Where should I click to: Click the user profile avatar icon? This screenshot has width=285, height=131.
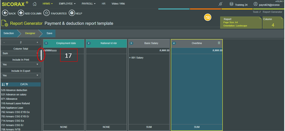coord(256,4)
